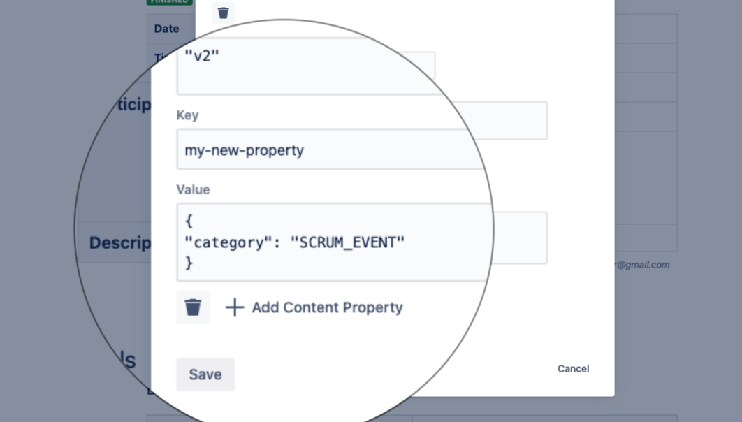The width and height of the screenshot is (742, 422).
Task: Click the "SCRUM_EVENT" text in the Value field
Action: coord(347,242)
